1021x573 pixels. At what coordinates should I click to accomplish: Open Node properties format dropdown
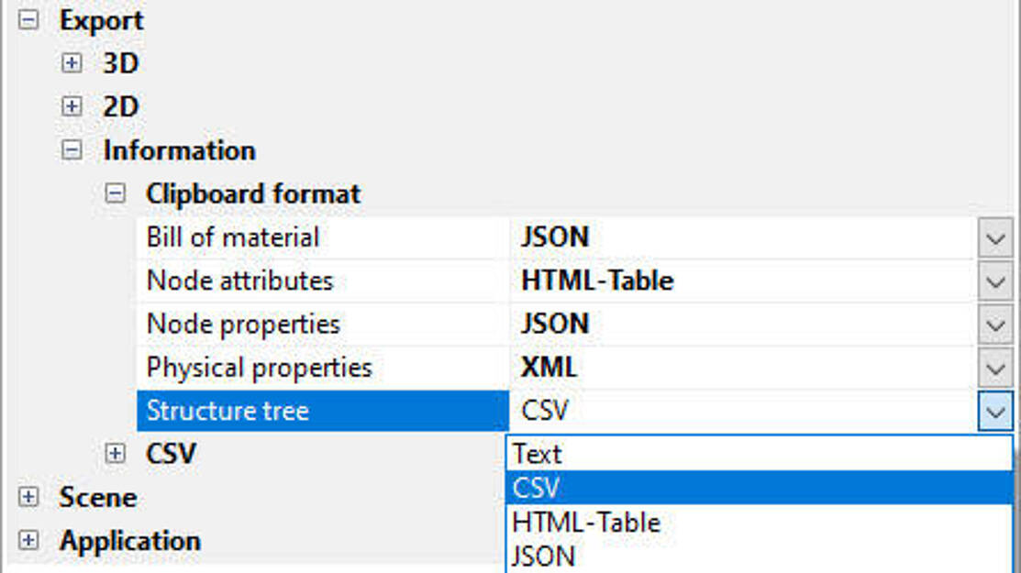point(995,325)
